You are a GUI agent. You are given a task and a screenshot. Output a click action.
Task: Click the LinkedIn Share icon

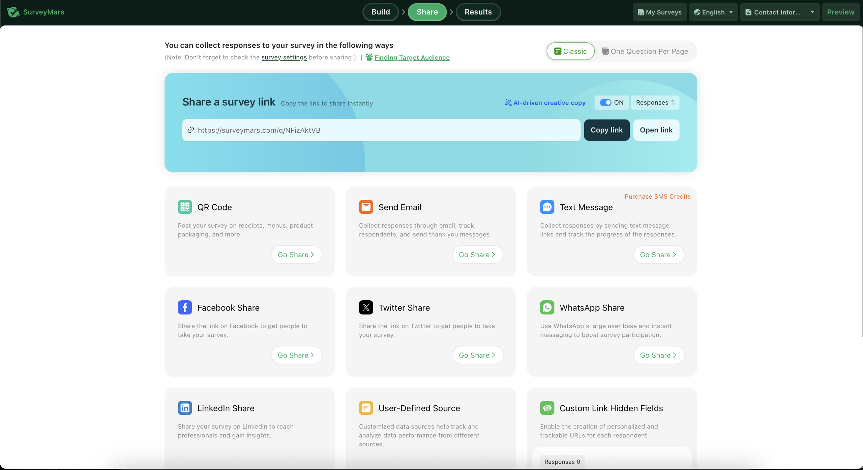click(x=185, y=408)
